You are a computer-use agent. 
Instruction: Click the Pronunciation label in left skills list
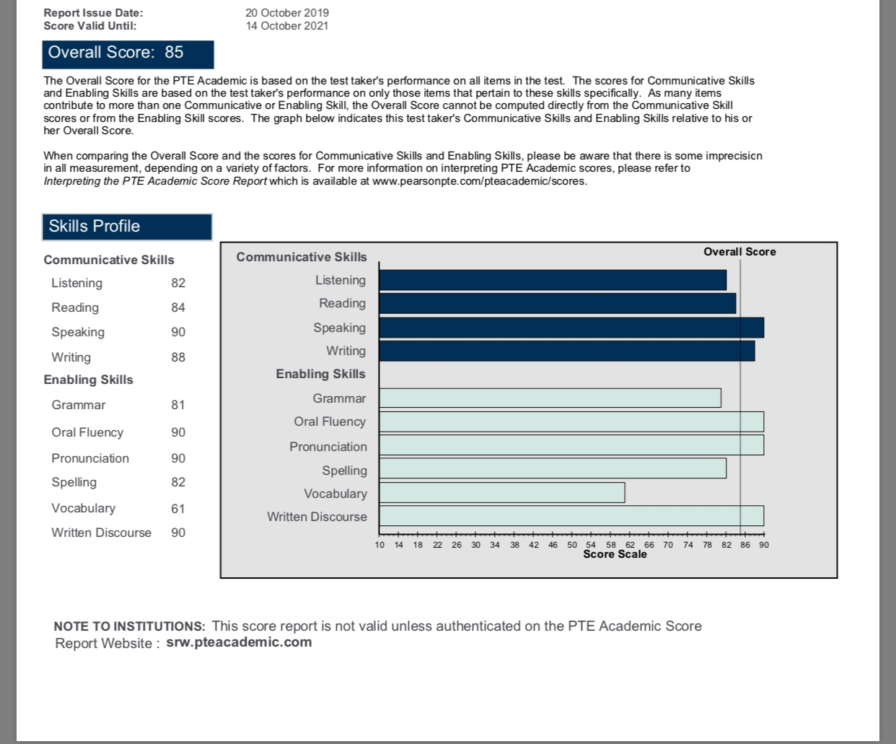(x=90, y=458)
